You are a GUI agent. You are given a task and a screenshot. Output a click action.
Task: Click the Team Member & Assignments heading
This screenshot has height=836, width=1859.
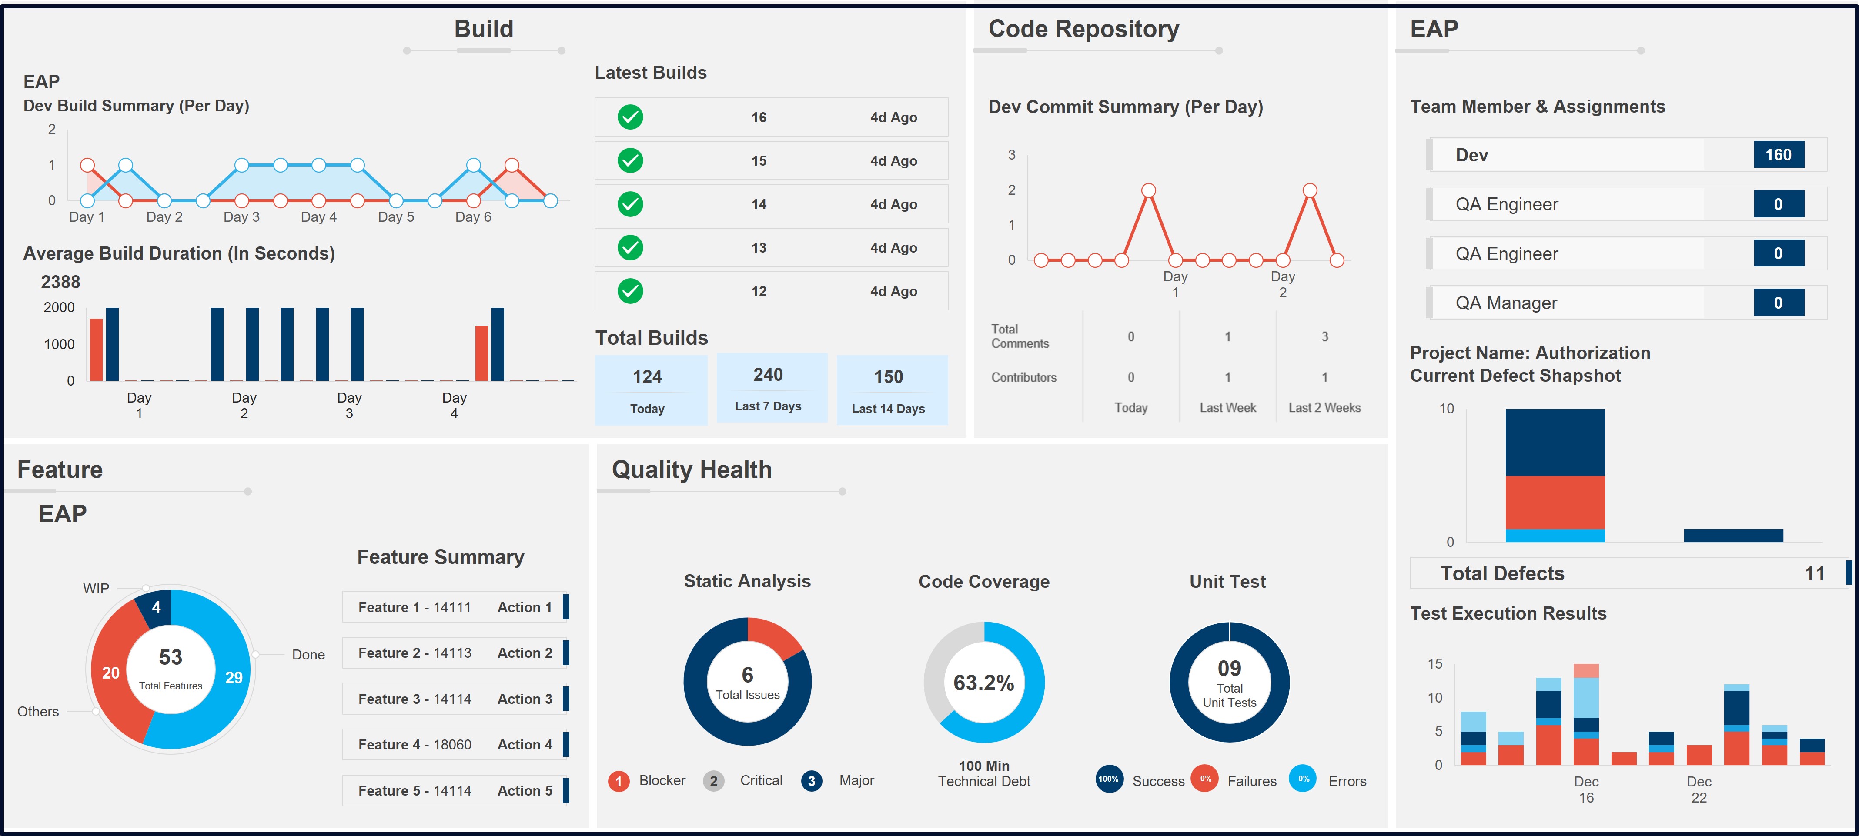pyautogui.click(x=1537, y=106)
